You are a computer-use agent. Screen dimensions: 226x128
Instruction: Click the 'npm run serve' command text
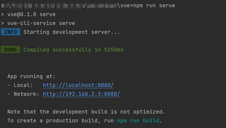click(154, 6)
